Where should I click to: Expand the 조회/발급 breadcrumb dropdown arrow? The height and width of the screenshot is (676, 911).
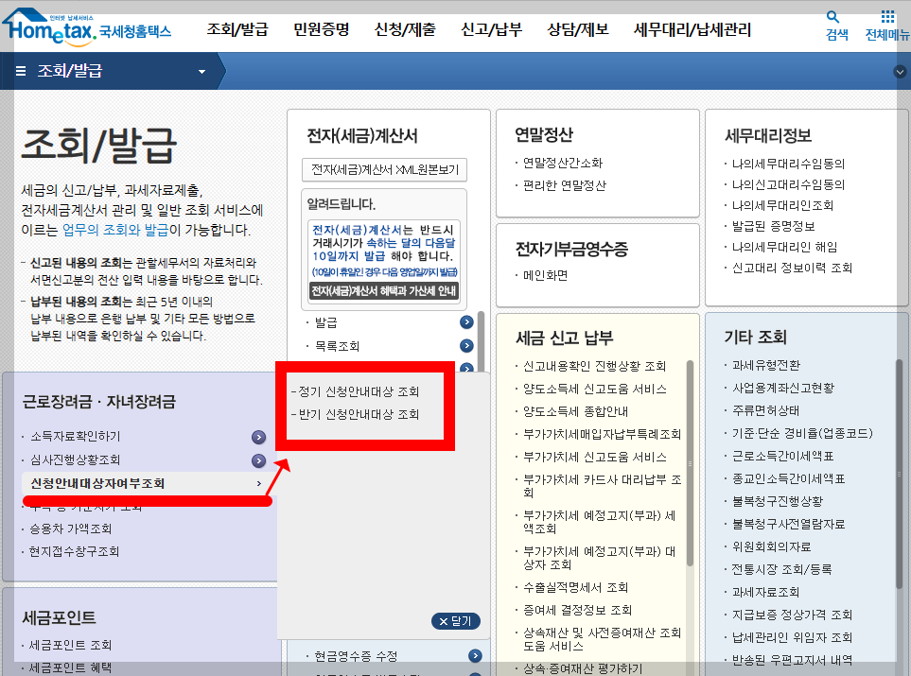click(x=200, y=70)
